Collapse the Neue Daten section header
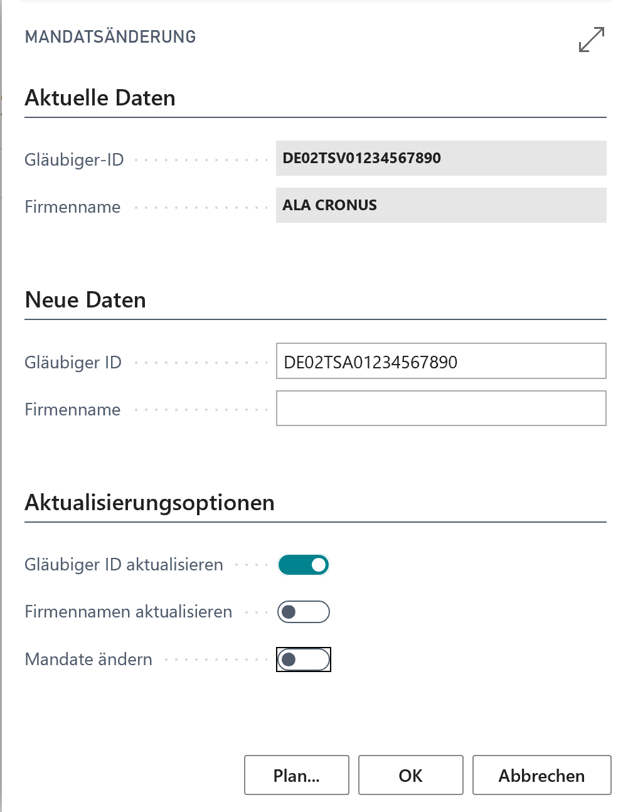628x812 pixels. click(85, 300)
